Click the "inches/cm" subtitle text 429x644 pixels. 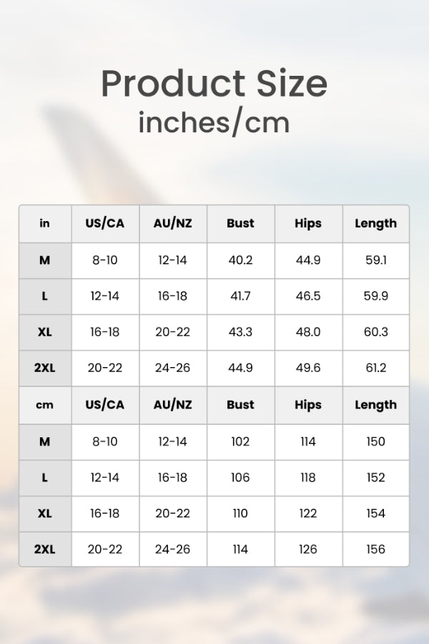tap(214, 122)
